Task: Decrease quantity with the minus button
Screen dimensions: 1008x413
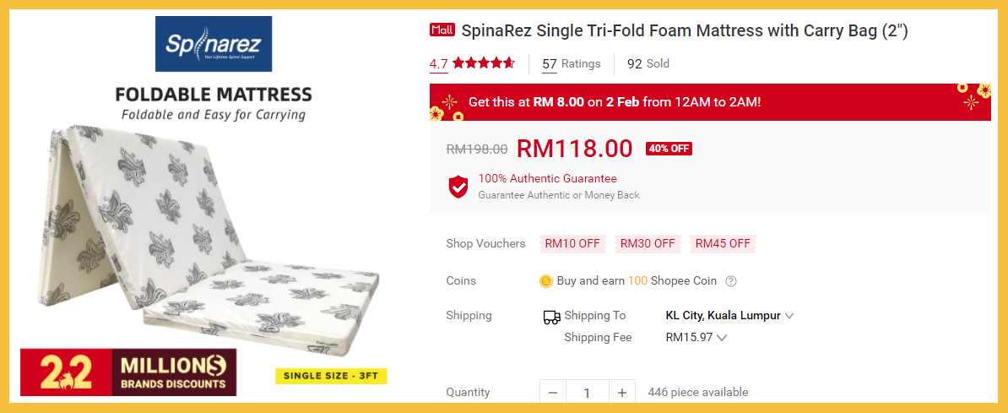Action: [x=553, y=393]
